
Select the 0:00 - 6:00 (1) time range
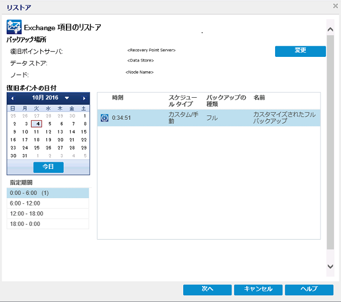tap(48, 193)
